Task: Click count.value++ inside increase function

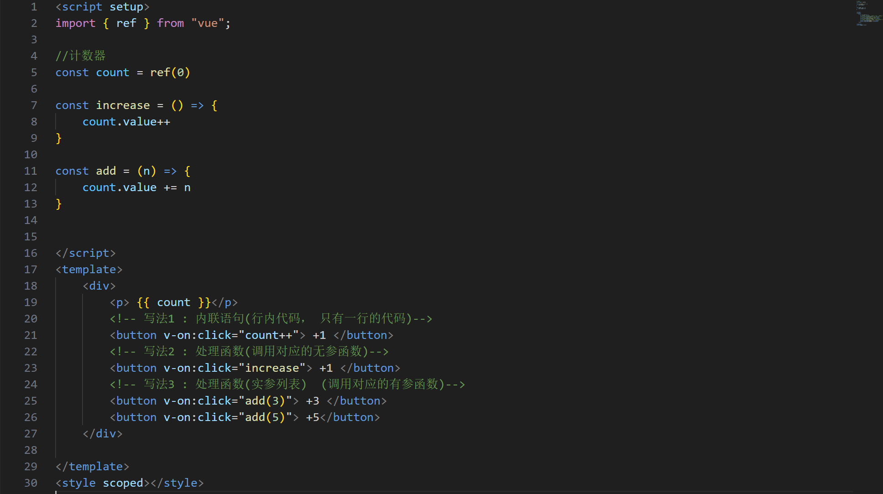Action: (x=126, y=122)
